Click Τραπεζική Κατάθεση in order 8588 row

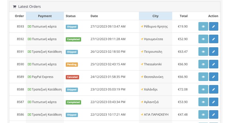(47, 89)
